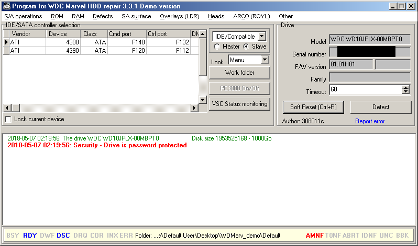Click the controller list scroll down arrow
418x246 pixels.
click(203, 100)
